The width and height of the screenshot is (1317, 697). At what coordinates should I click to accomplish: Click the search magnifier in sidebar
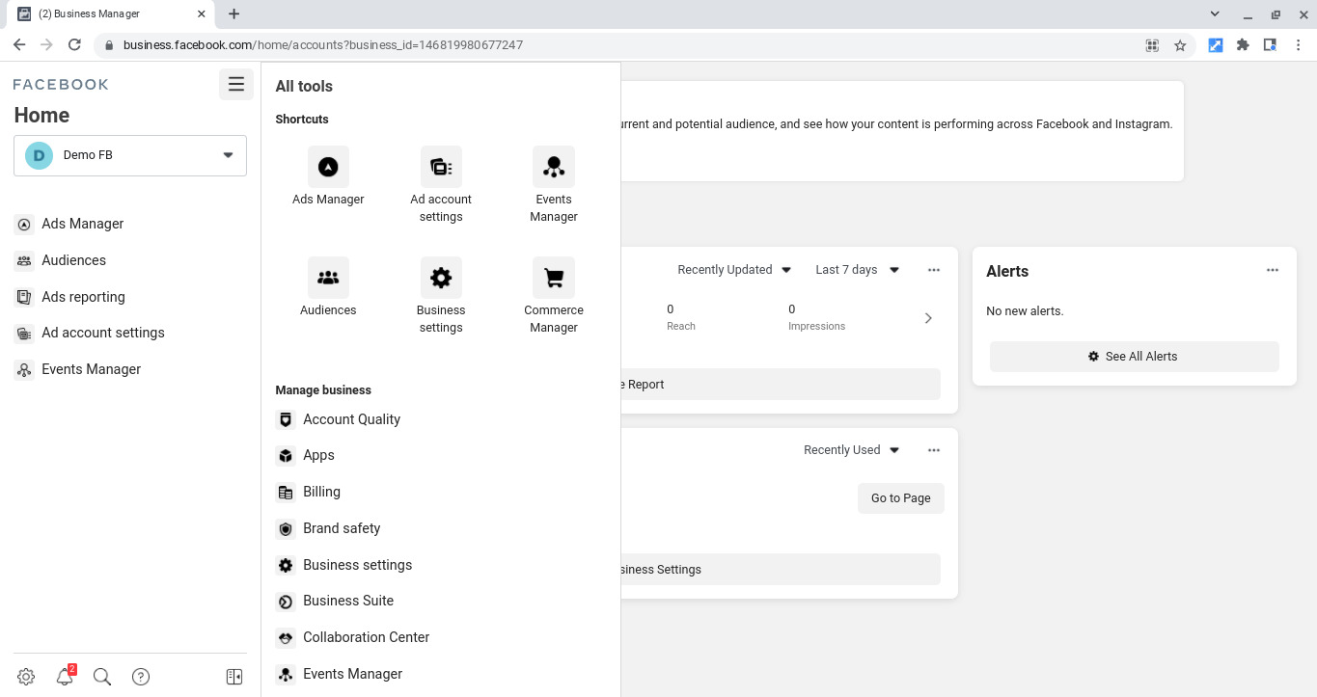click(102, 677)
